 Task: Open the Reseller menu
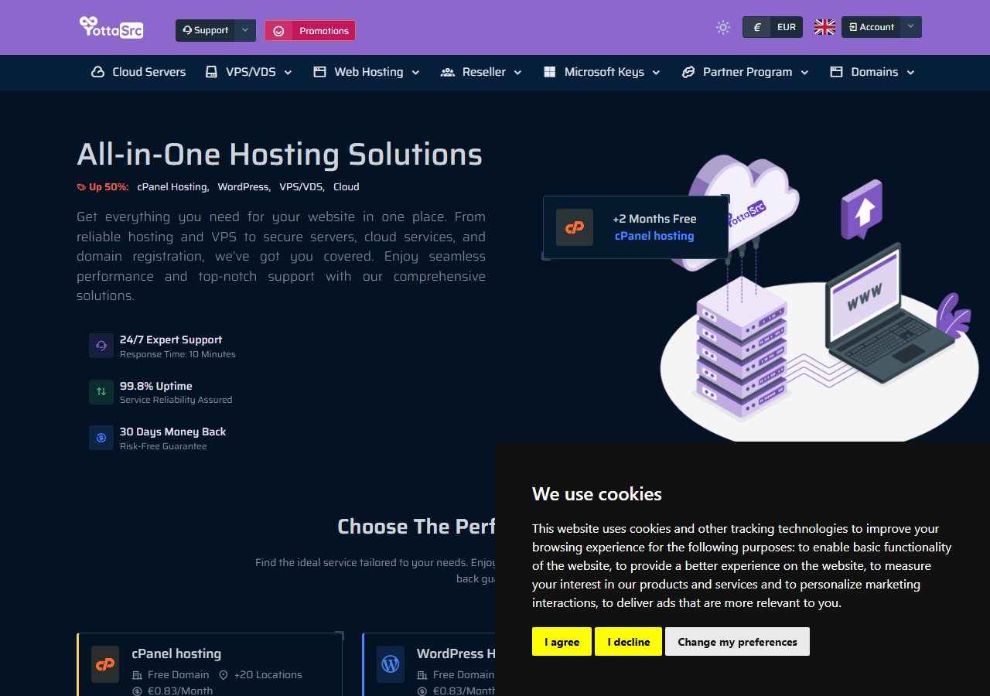[482, 72]
